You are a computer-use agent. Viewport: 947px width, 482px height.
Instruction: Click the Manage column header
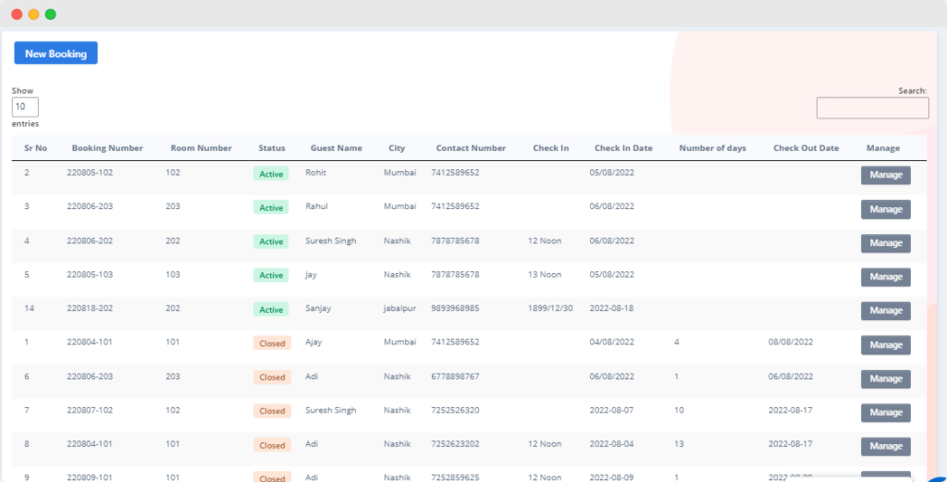coord(883,148)
